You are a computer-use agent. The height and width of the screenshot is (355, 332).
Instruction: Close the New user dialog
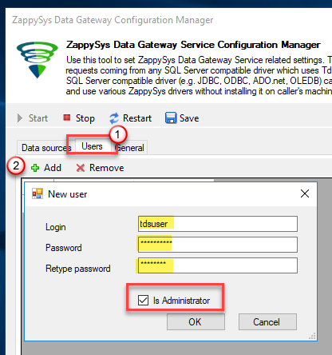point(305,193)
